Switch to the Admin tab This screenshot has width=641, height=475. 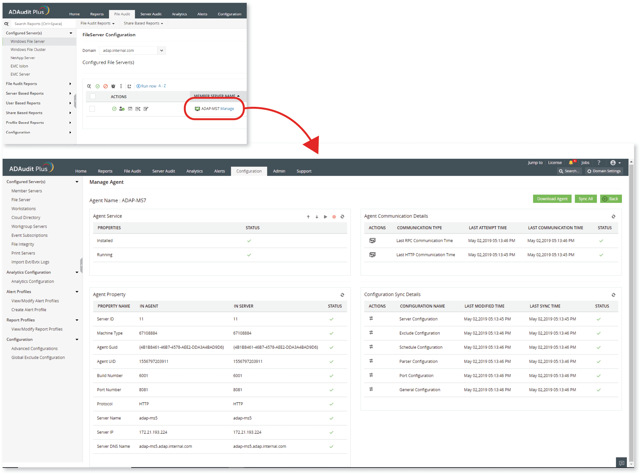[279, 171]
